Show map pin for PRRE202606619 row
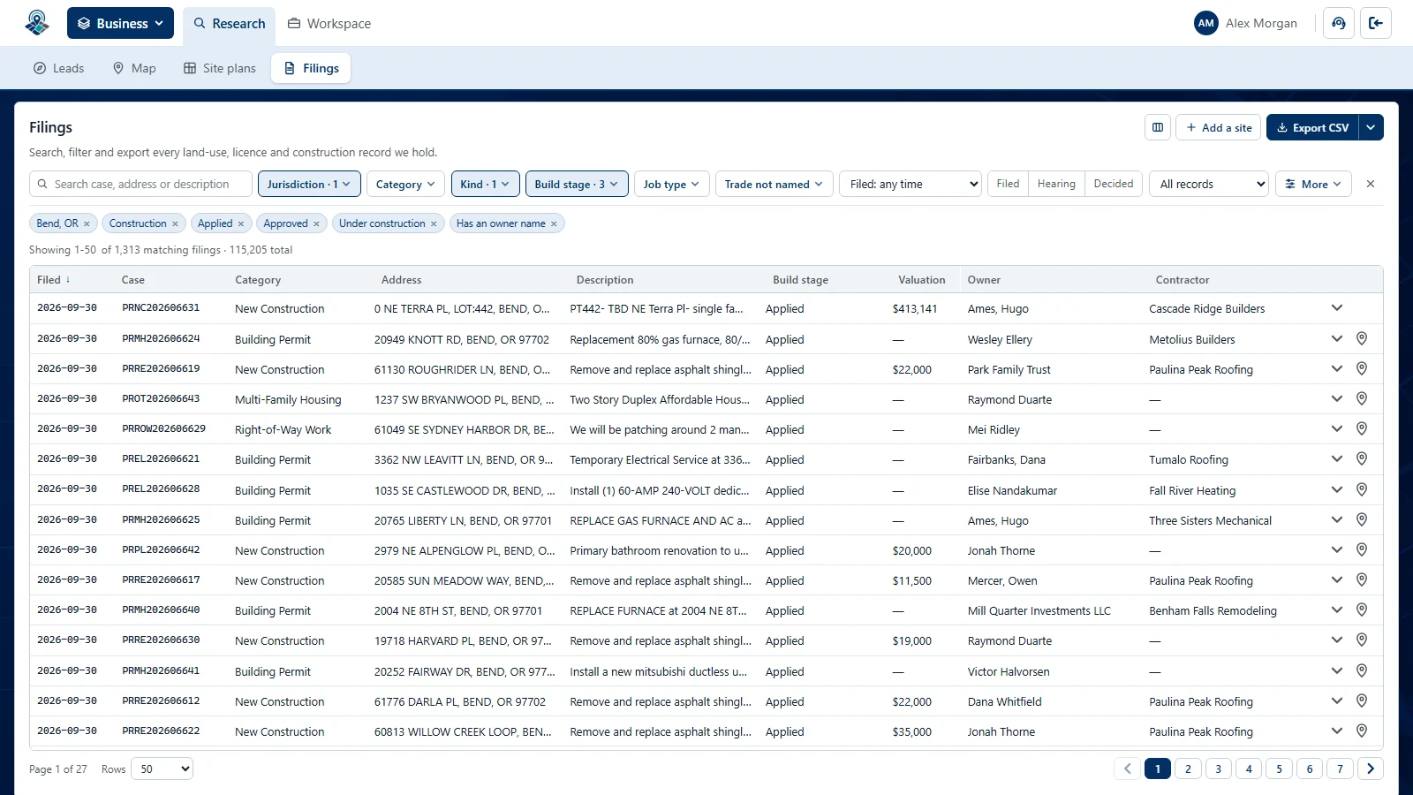 [1362, 369]
